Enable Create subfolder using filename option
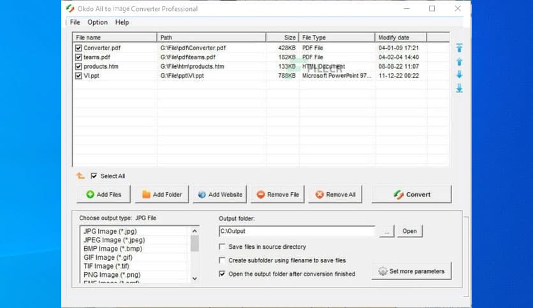The image size is (533, 308). pos(222,260)
